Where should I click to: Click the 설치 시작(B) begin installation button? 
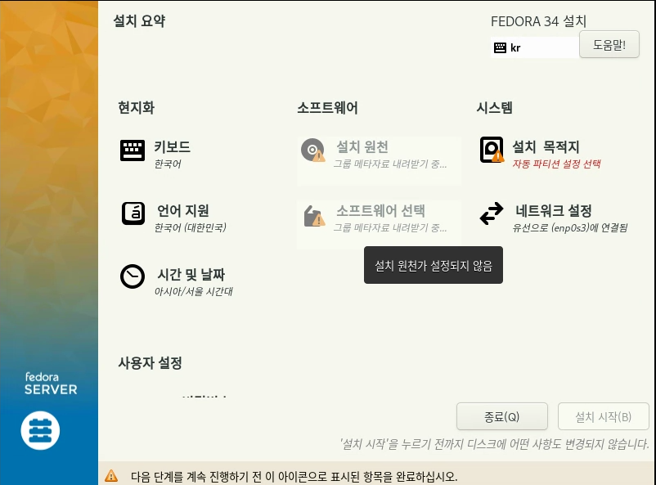(x=604, y=416)
